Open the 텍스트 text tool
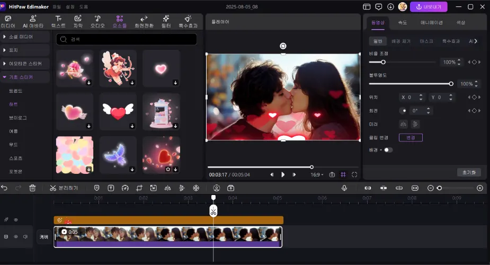This screenshot has width=490, height=265. [x=58, y=22]
